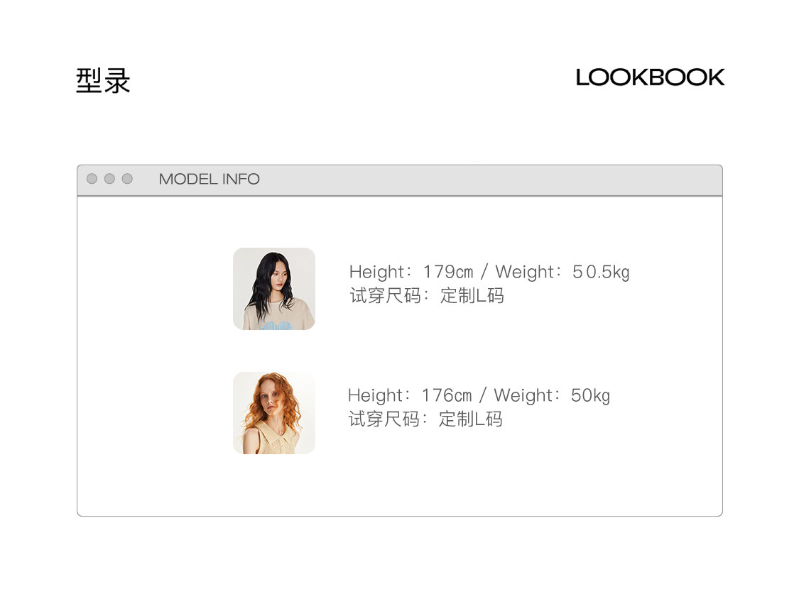This screenshot has height=594, width=799.
Task: Select the Height: 179cm text
Action: (411, 272)
